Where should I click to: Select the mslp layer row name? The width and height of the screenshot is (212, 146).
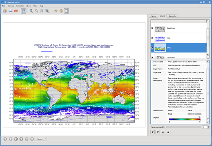(x=168, y=38)
